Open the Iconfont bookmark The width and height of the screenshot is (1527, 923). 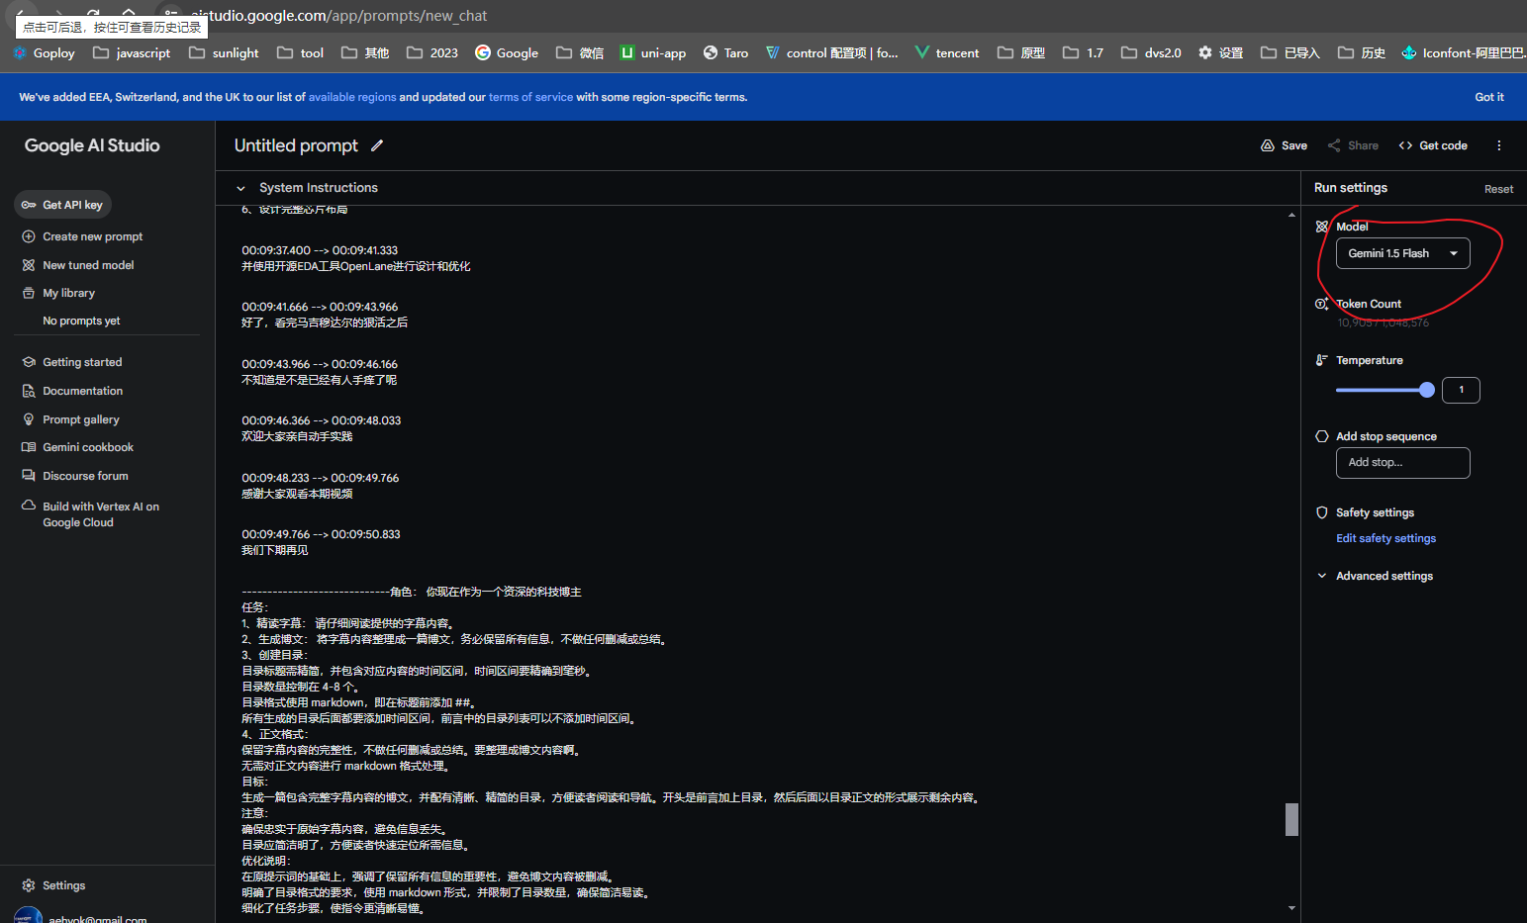pyautogui.click(x=1463, y=53)
